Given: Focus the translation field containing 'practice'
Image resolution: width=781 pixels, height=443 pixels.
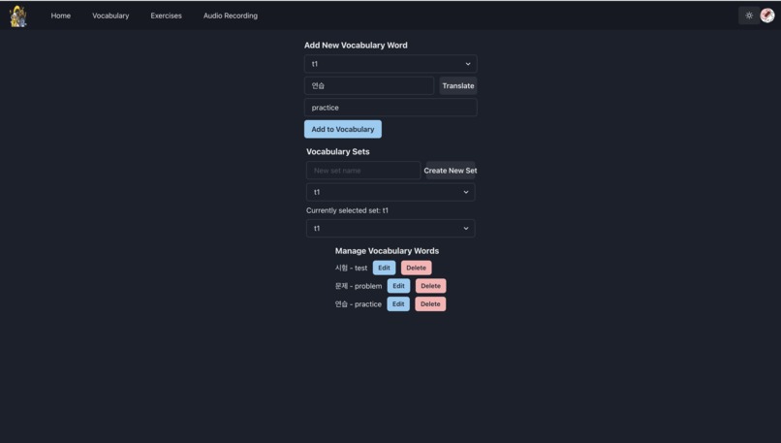Looking at the screenshot, I should point(390,108).
